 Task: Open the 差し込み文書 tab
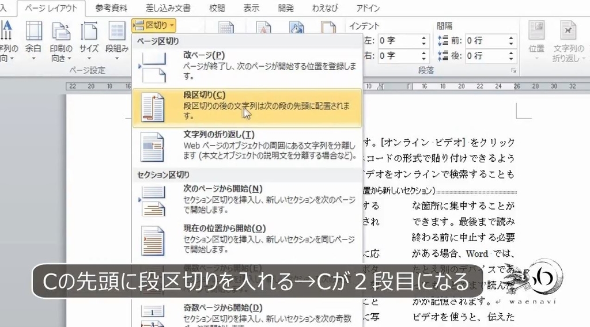click(168, 8)
